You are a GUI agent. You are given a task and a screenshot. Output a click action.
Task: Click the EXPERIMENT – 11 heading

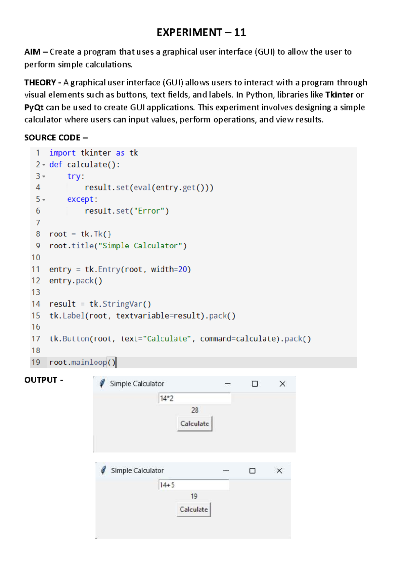pyautogui.click(x=201, y=32)
